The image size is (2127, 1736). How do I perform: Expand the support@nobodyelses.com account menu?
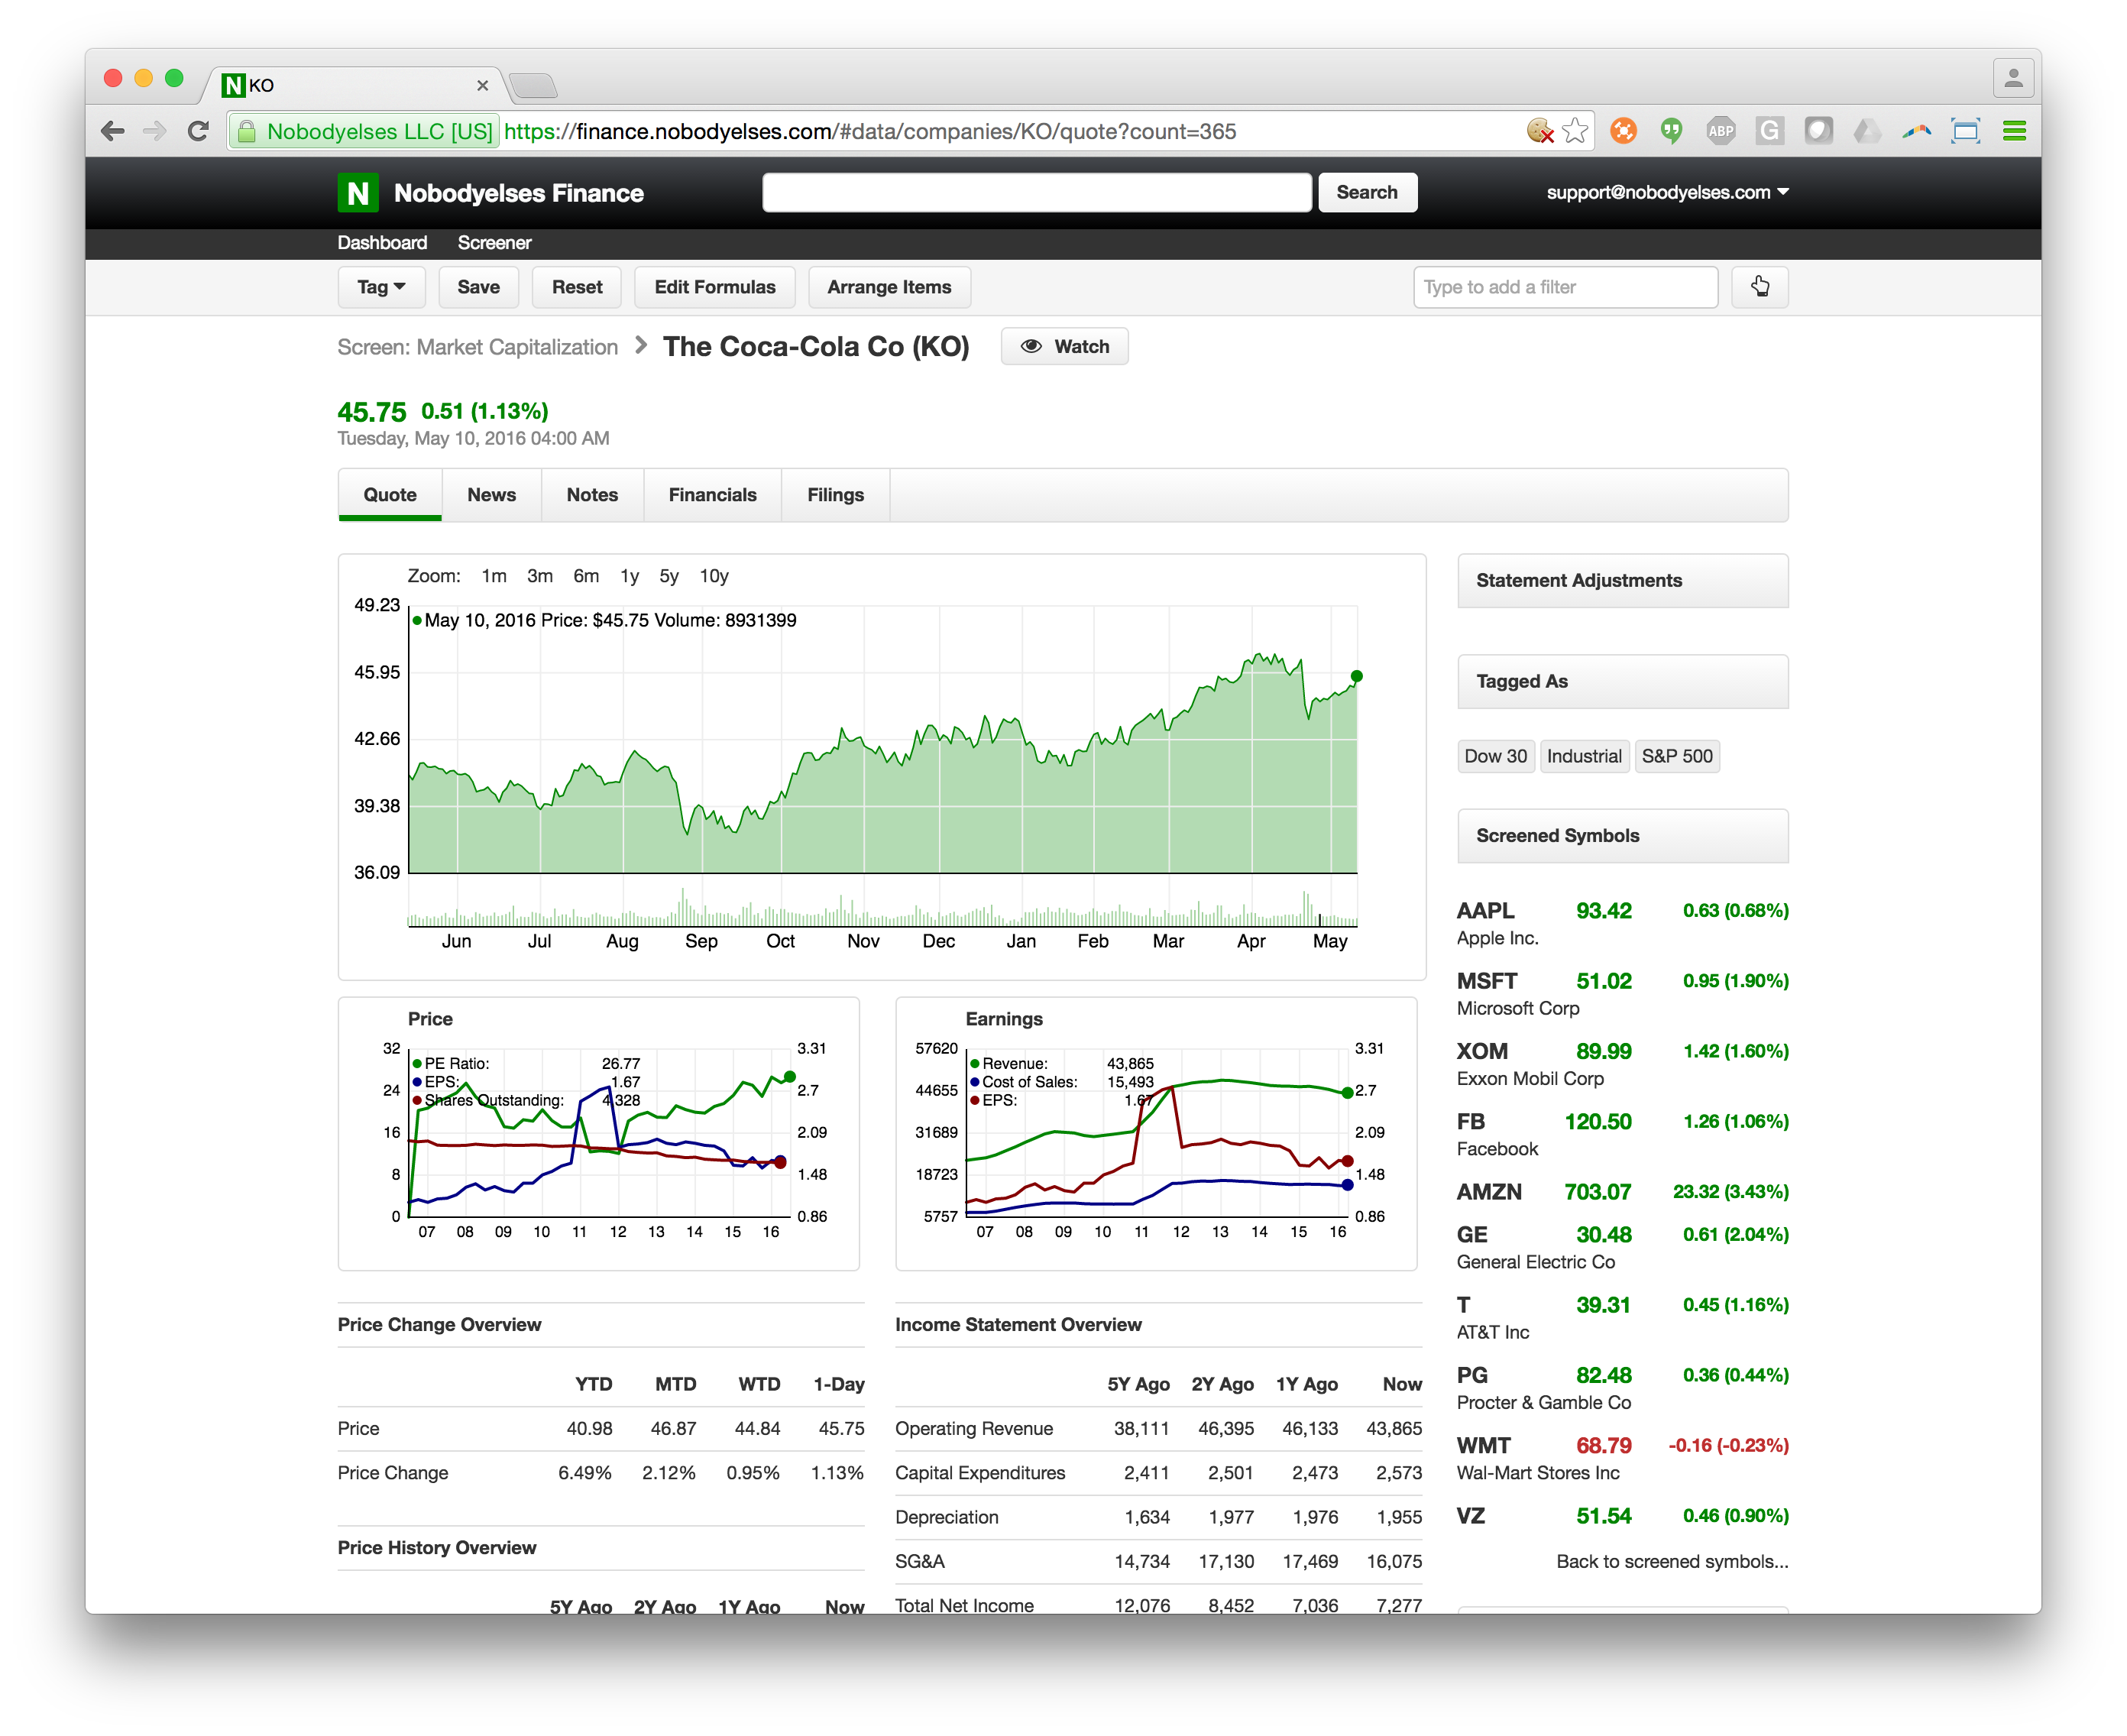coord(1666,192)
